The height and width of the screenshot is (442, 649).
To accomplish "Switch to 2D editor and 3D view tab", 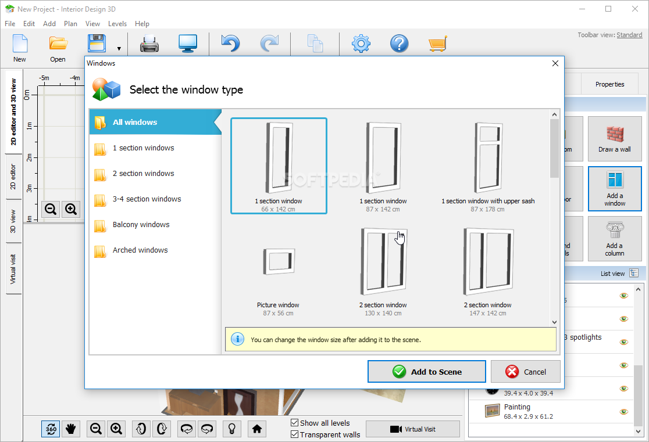I will point(13,112).
